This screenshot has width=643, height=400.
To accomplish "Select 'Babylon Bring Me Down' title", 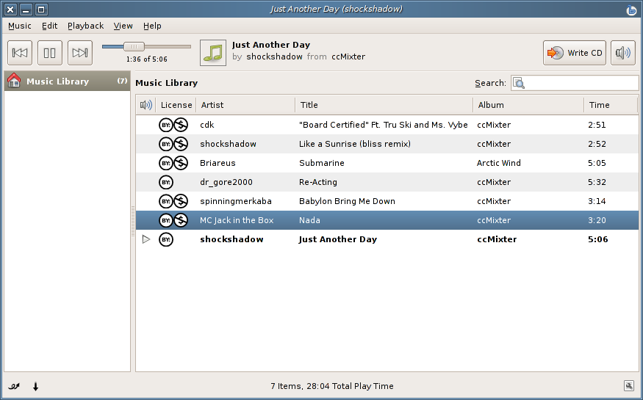I will (347, 201).
